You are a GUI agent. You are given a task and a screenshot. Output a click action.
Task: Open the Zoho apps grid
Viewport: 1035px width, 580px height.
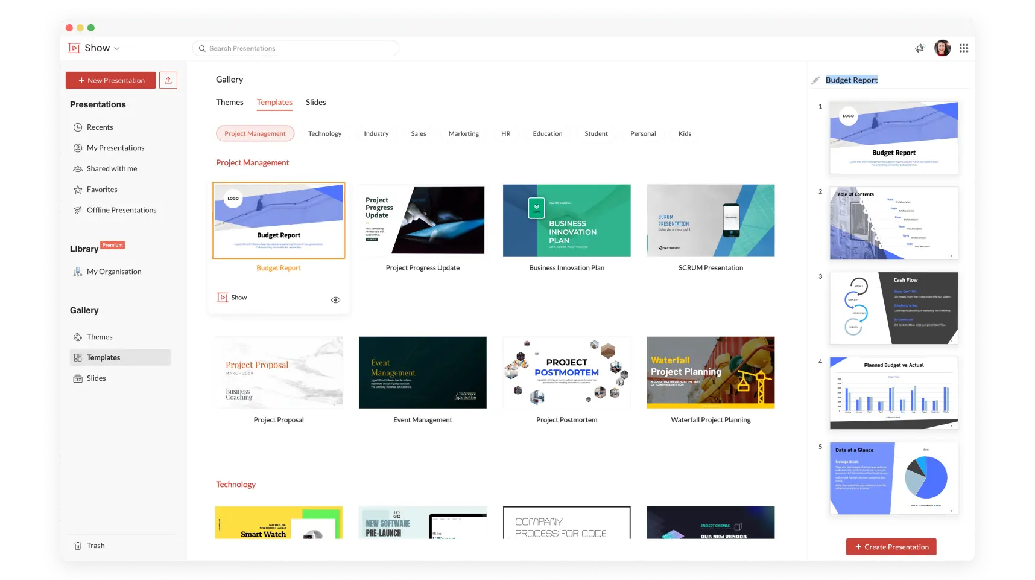pos(963,48)
